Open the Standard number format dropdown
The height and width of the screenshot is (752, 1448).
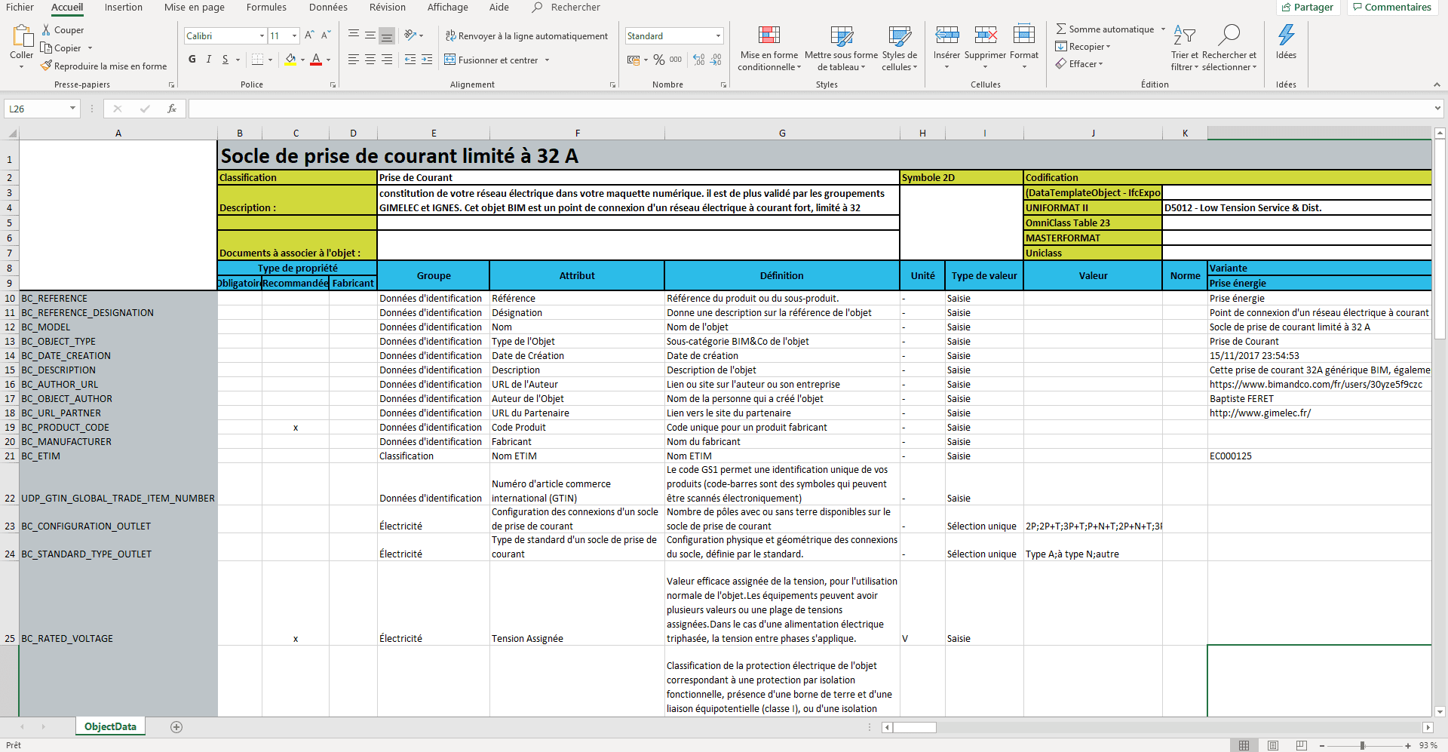(x=718, y=35)
